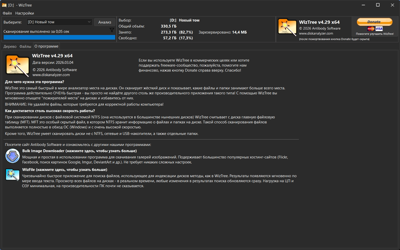This screenshot has width=400, height=250.
Task: Click the reserved value 14,4 МБ
Action: [239, 32]
